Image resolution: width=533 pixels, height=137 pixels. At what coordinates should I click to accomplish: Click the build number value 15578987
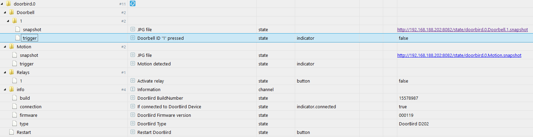click(408, 98)
